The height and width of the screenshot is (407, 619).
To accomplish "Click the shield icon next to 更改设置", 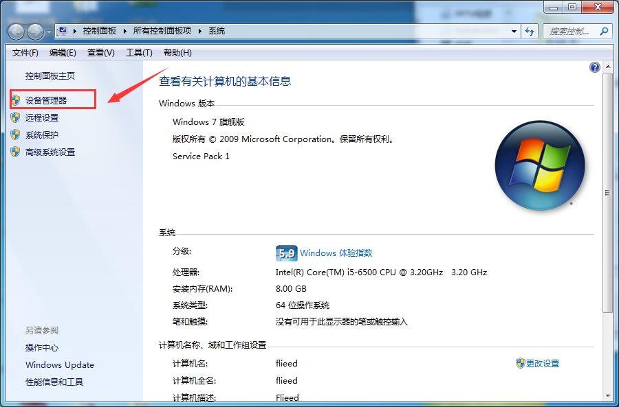I will click(521, 363).
